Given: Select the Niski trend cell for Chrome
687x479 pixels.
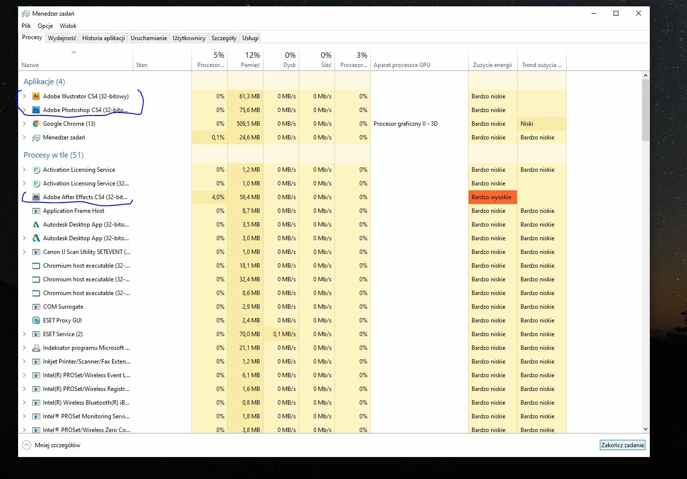Looking at the screenshot, I should click(542, 124).
